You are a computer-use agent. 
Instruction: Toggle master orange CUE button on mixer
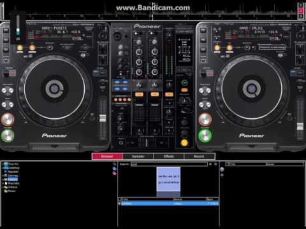(169, 94)
